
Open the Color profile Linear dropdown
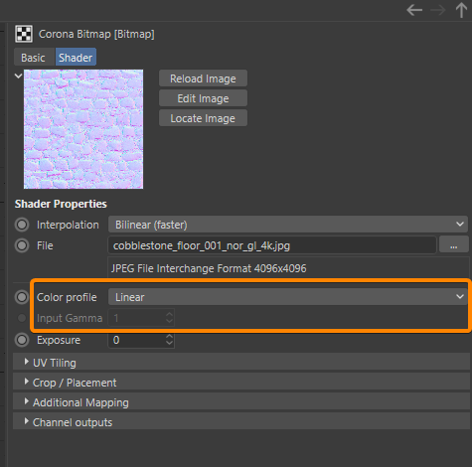[288, 297]
